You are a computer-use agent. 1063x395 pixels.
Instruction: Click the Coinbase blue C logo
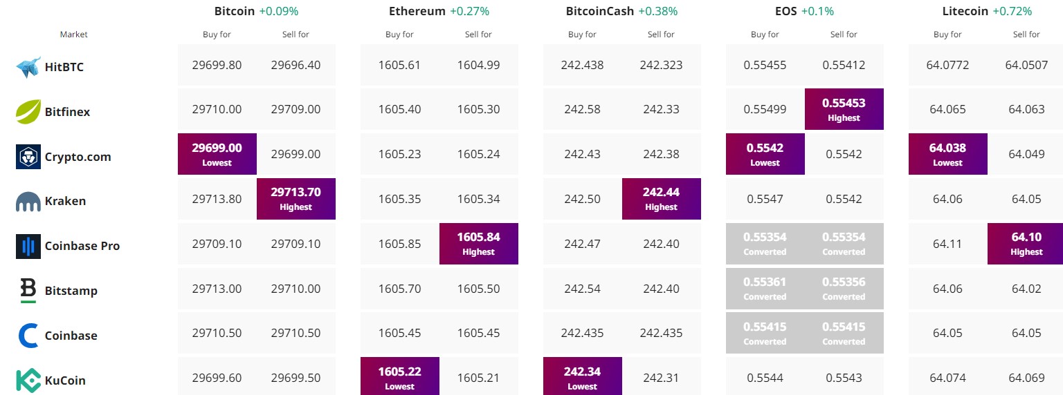coord(28,336)
